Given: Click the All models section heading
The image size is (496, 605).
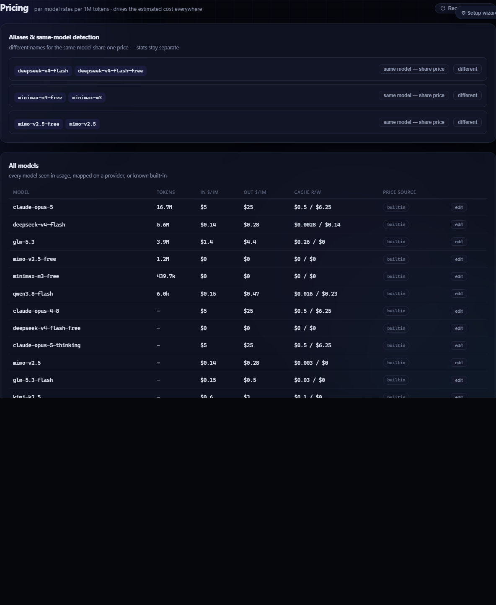Looking at the screenshot, I should pyautogui.click(x=23, y=166).
